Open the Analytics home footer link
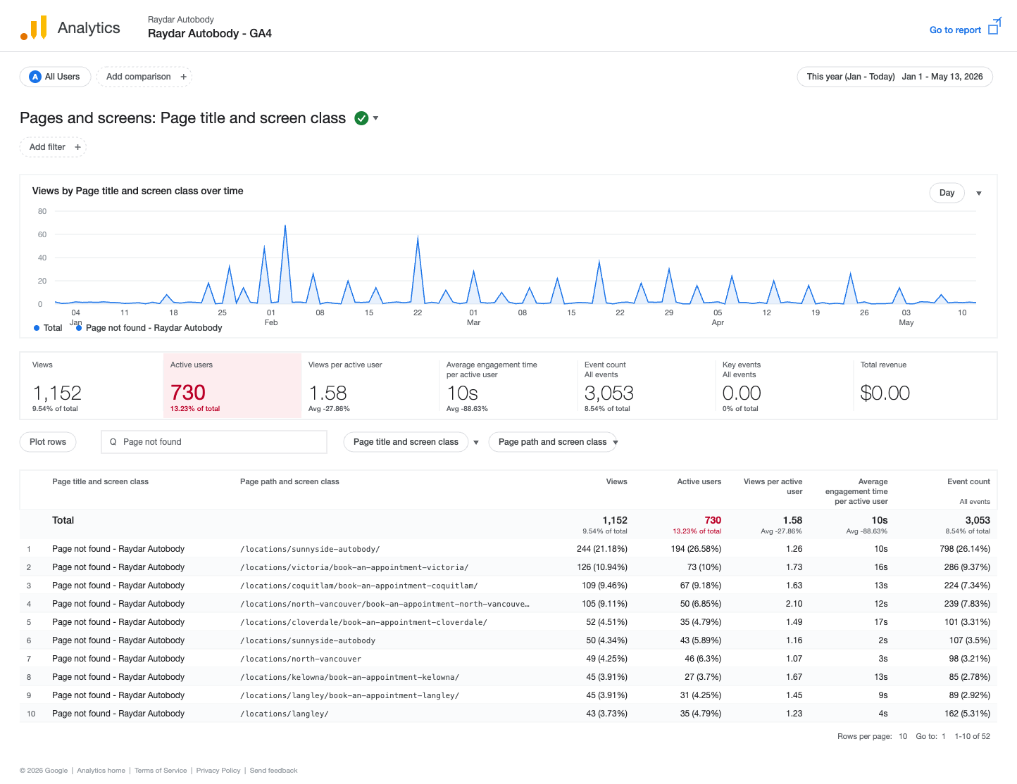1017x784 pixels. point(101,771)
